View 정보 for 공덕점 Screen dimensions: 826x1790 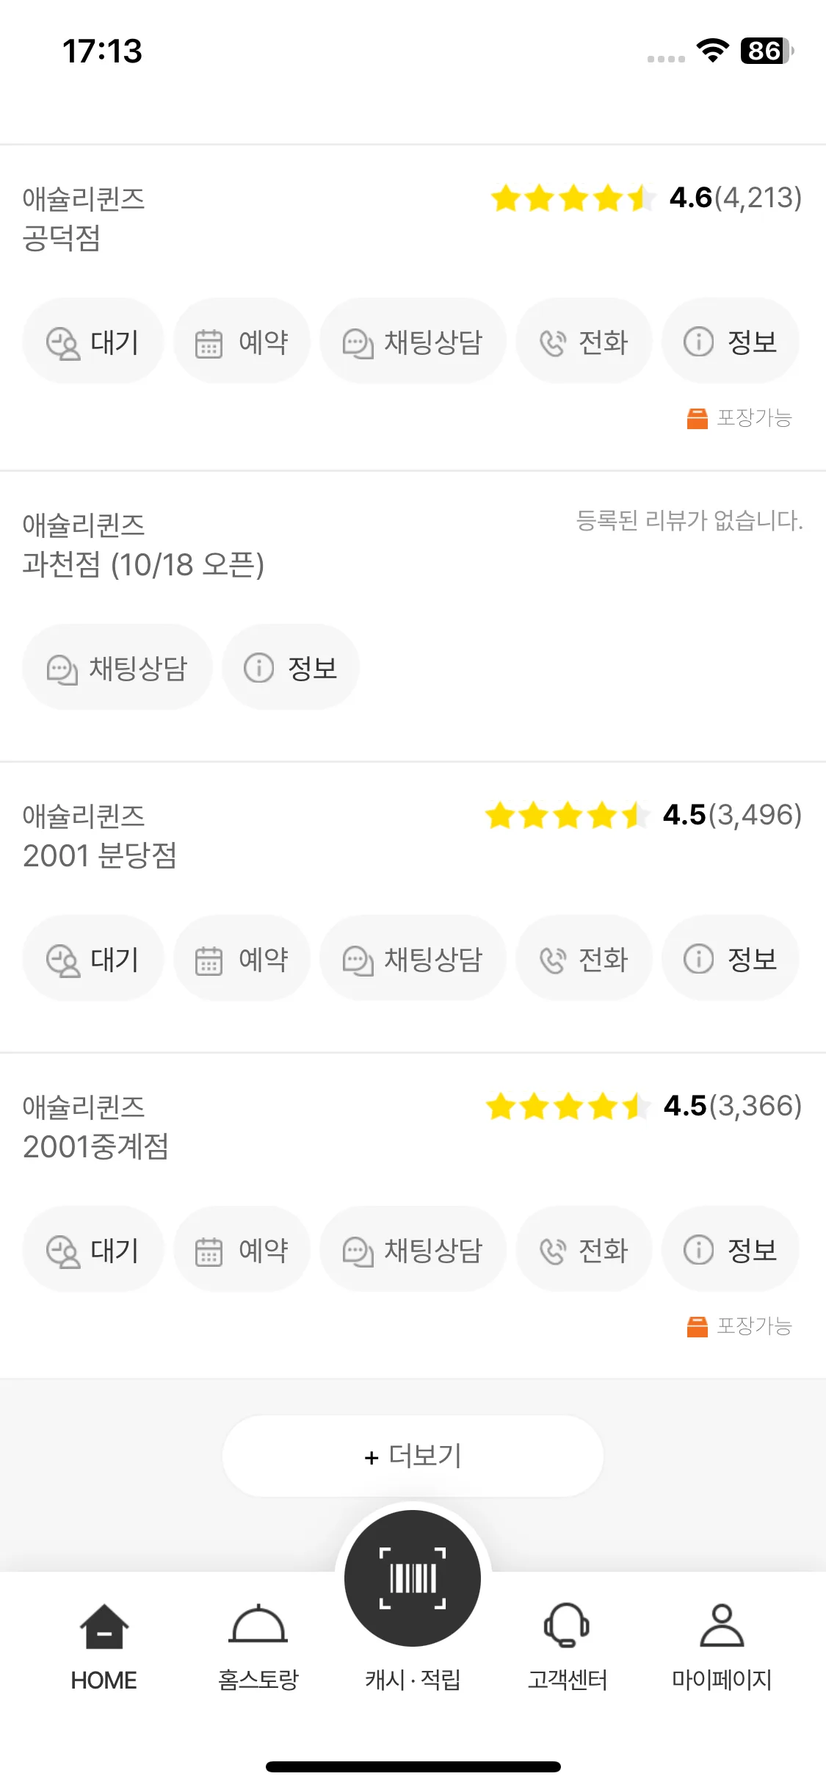pos(731,341)
